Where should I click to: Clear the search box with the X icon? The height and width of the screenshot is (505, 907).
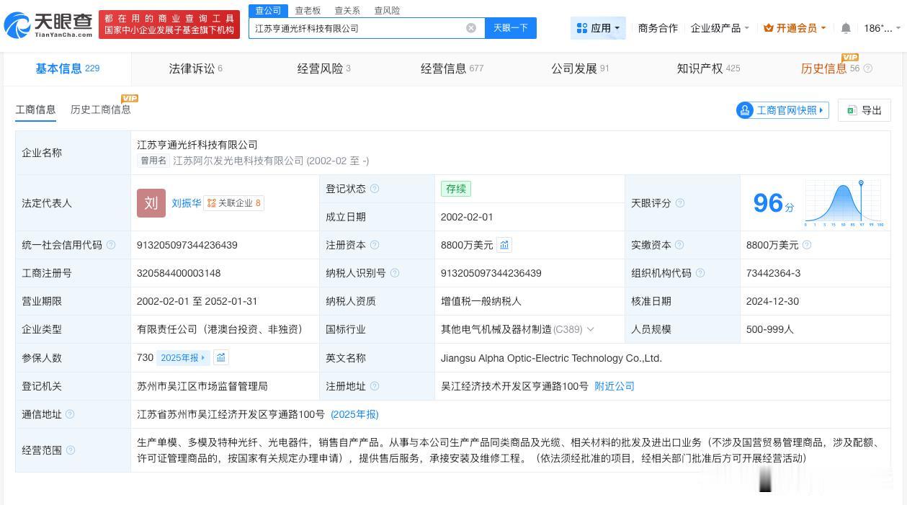click(x=471, y=28)
